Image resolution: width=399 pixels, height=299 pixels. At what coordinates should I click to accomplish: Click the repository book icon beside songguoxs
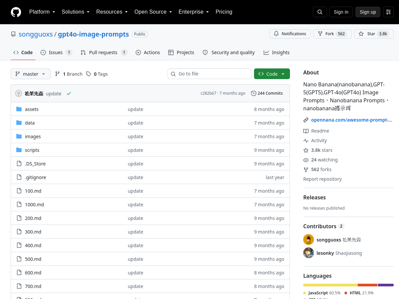click(x=13, y=34)
